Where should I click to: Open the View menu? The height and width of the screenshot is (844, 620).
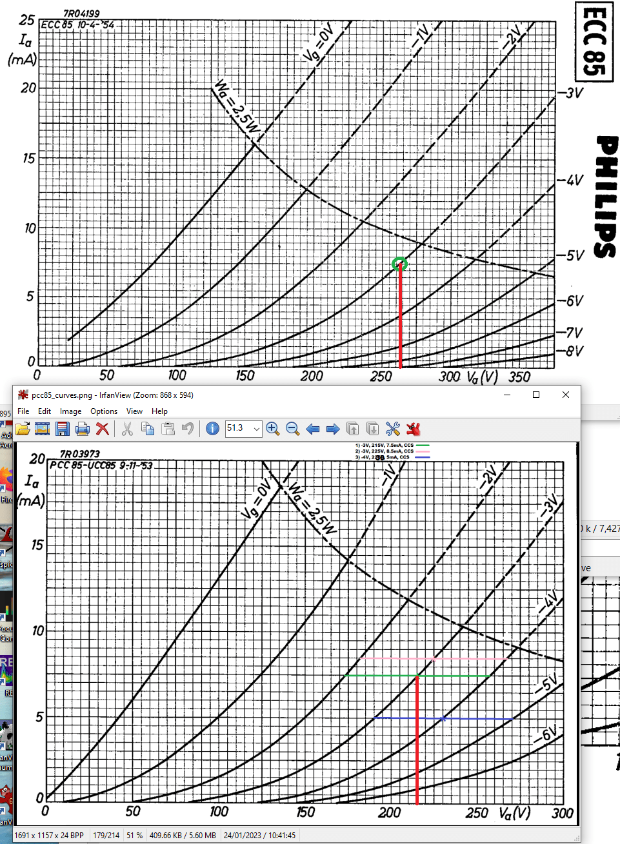tap(134, 411)
